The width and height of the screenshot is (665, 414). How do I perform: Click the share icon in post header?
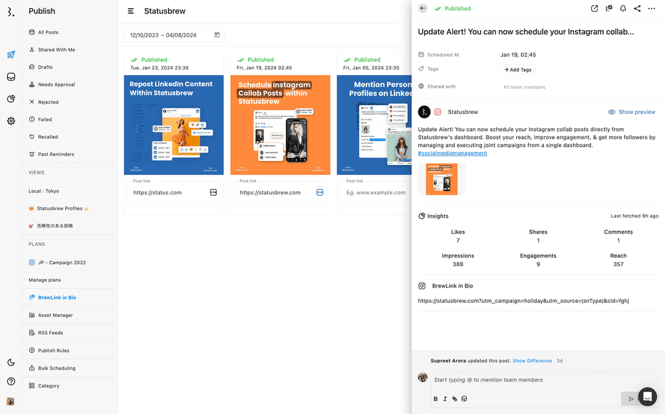click(x=637, y=9)
